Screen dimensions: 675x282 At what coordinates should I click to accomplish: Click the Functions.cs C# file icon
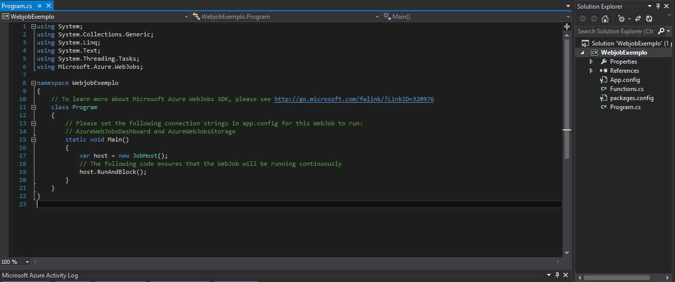(604, 89)
